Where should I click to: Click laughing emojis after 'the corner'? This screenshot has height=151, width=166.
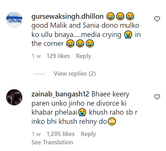80,44
